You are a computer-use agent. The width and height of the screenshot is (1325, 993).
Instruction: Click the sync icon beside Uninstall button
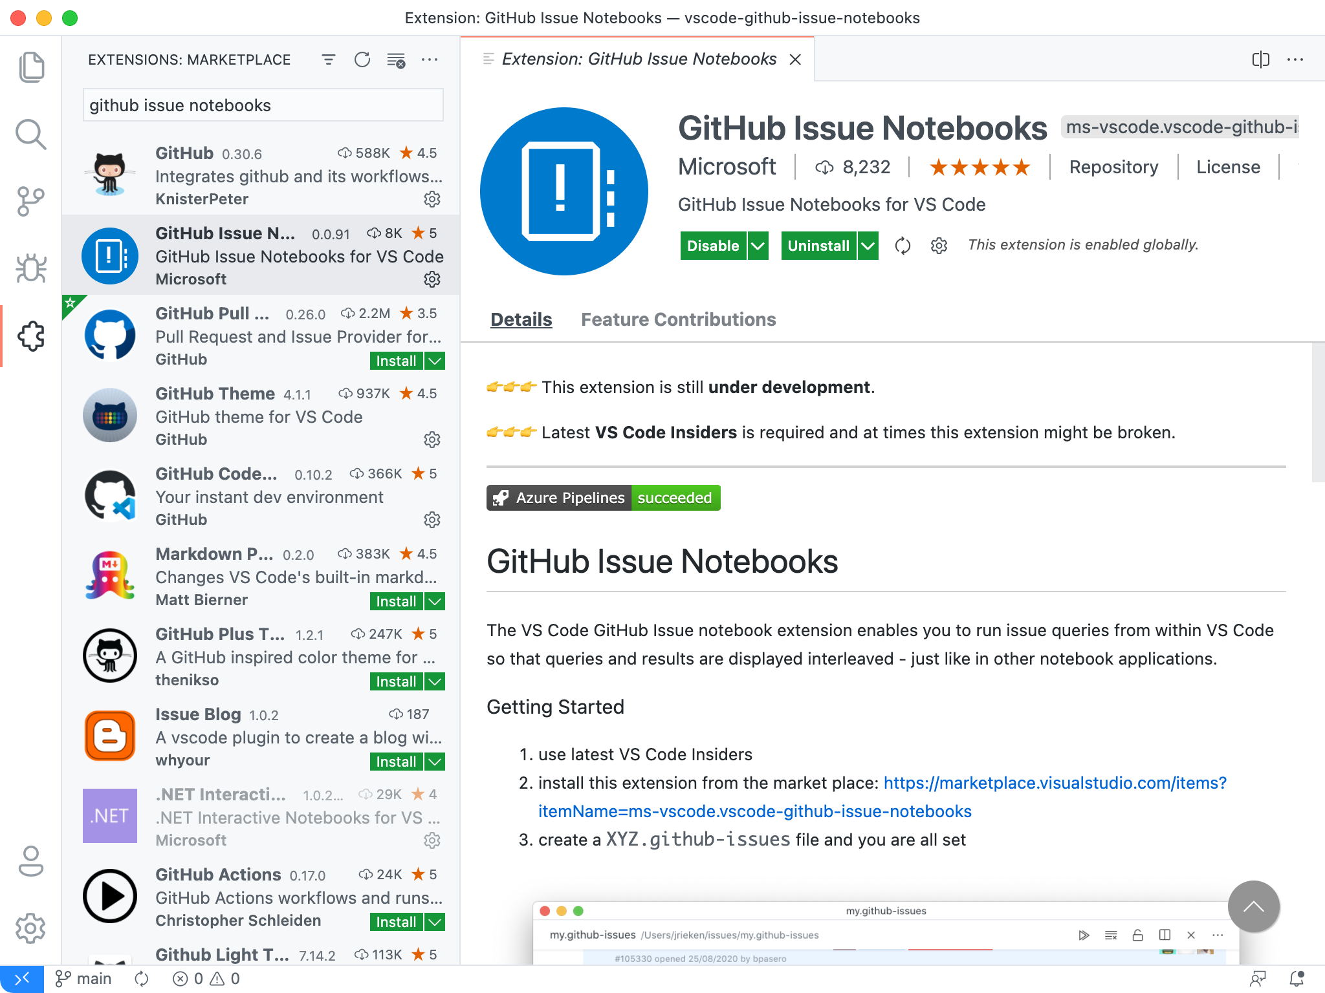click(903, 246)
